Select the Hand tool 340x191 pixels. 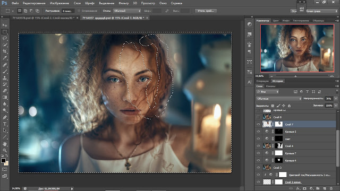click(5, 144)
